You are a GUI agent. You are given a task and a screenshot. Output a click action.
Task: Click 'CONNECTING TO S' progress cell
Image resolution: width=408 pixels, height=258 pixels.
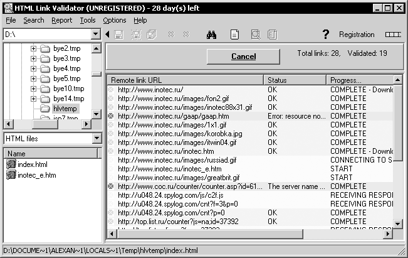tap(361, 160)
